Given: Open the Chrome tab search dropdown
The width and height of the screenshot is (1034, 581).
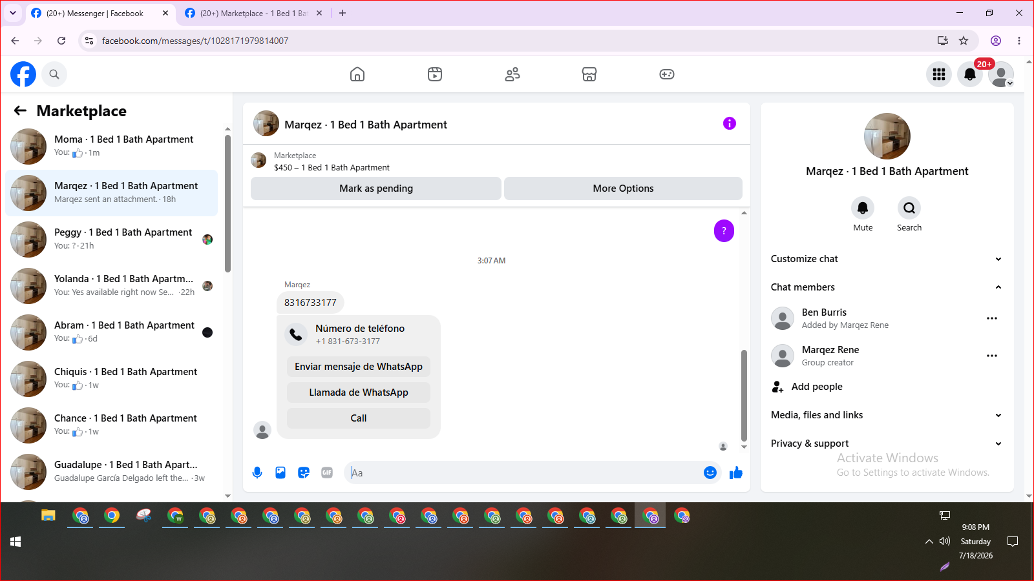Looking at the screenshot, I should [13, 13].
